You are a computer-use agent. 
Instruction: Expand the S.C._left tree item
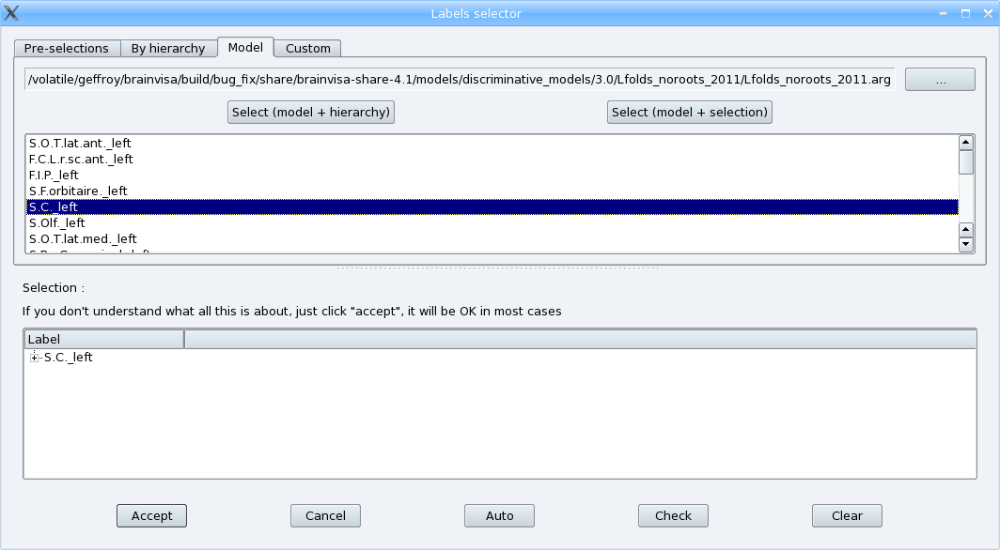(35, 358)
